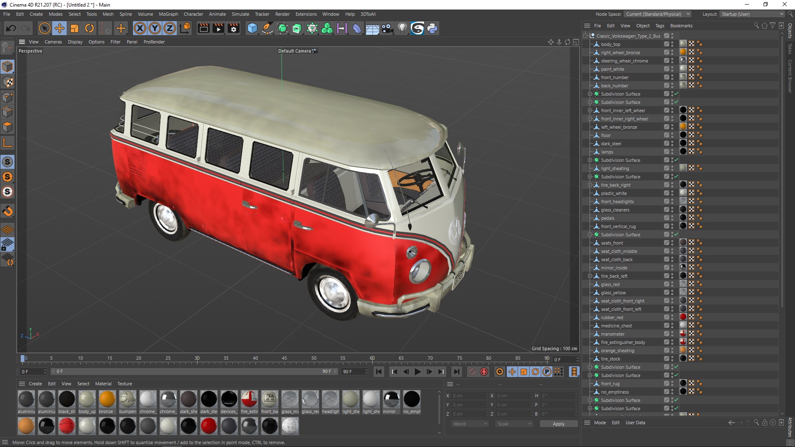Click frame 45 on timeline ruler

click(284, 358)
